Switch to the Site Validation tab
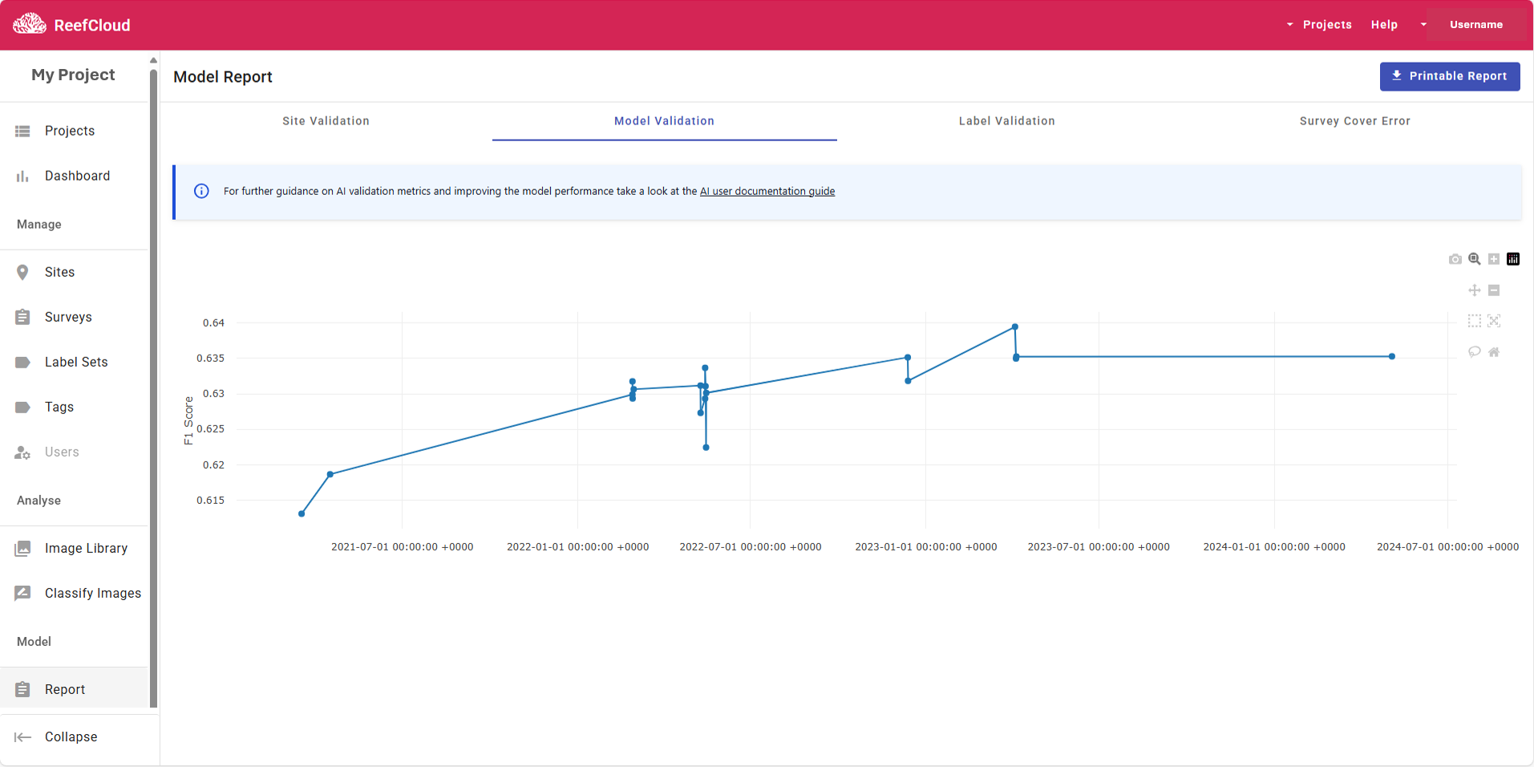1534x767 pixels. pyautogui.click(x=326, y=121)
